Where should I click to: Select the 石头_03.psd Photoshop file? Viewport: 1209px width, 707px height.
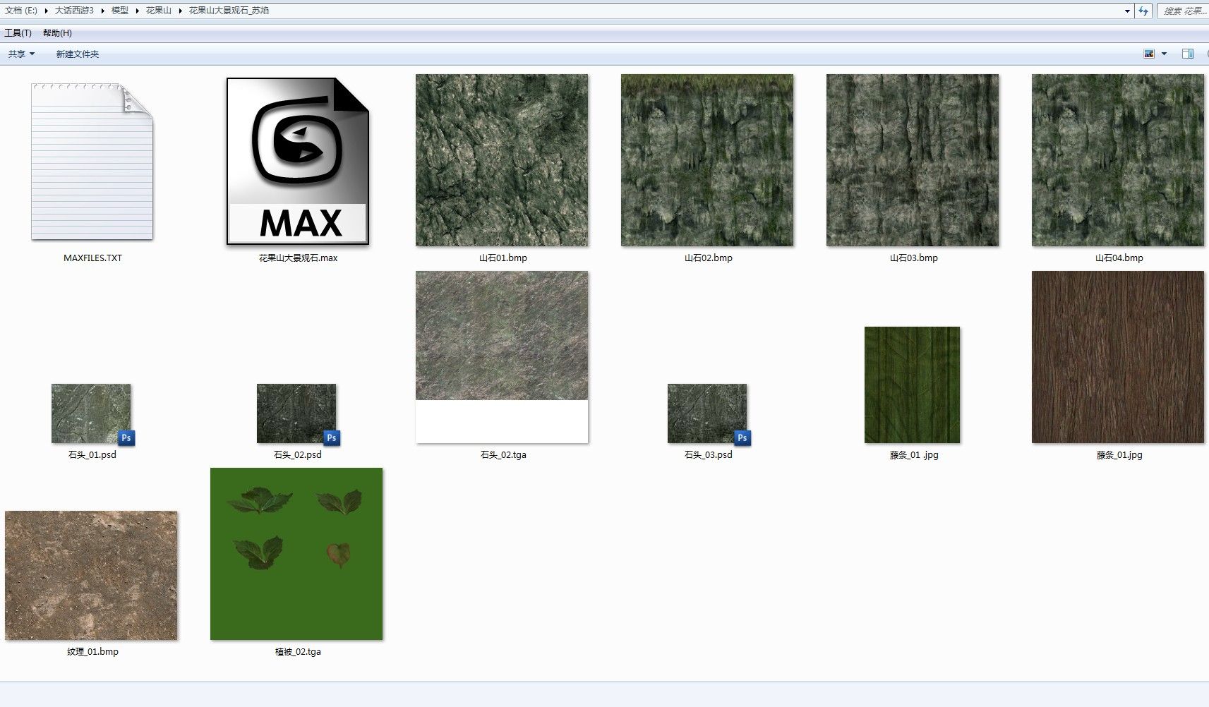pos(707,413)
